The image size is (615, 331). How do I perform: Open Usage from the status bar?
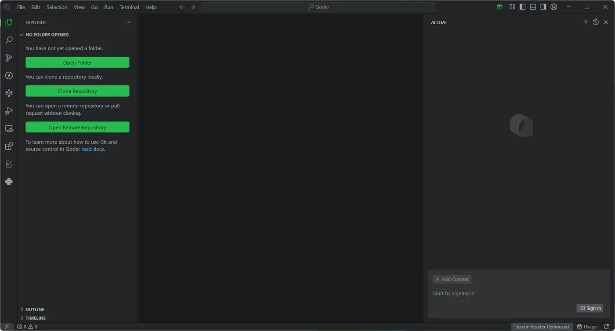587,327
